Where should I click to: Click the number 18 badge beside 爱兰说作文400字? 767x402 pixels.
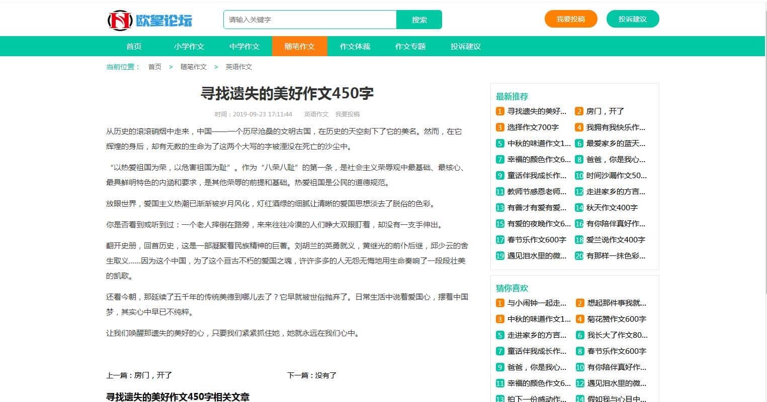[579, 240]
